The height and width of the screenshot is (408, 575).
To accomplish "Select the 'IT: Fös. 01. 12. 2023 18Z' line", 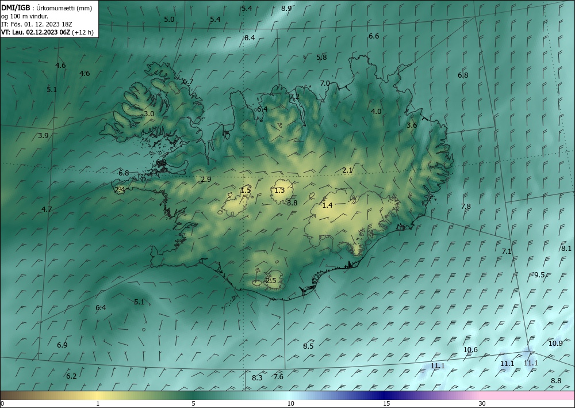I will tap(37, 24).
